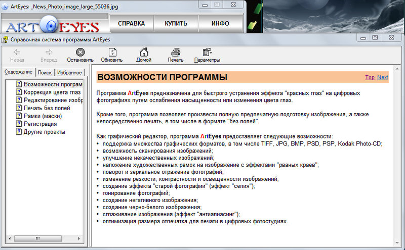
Task: Close the ArtEyes main window
Action: coord(233,5)
